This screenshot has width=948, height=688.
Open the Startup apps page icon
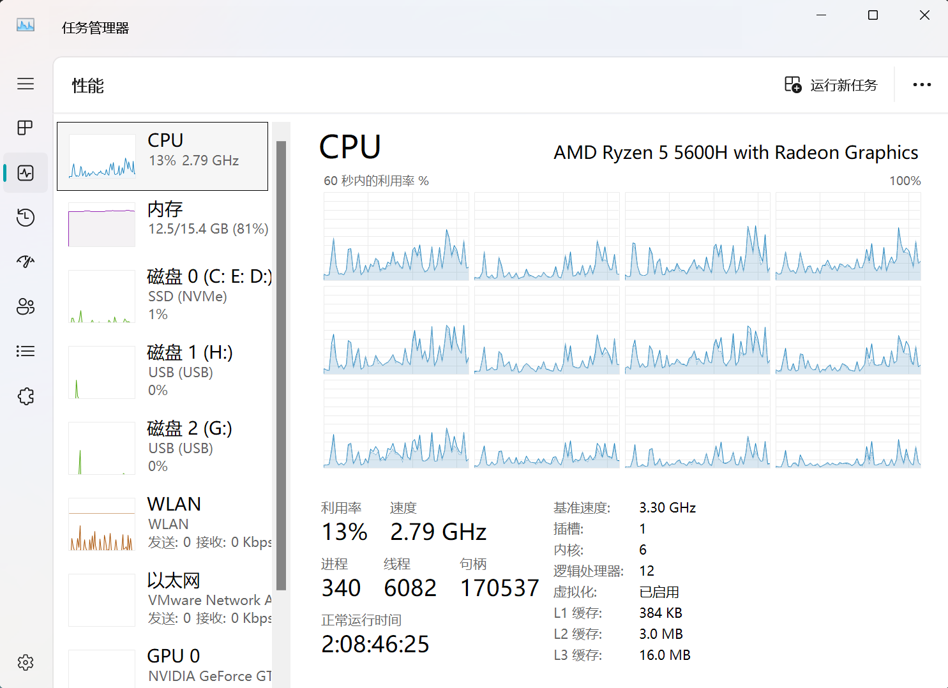[x=26, y=262]
